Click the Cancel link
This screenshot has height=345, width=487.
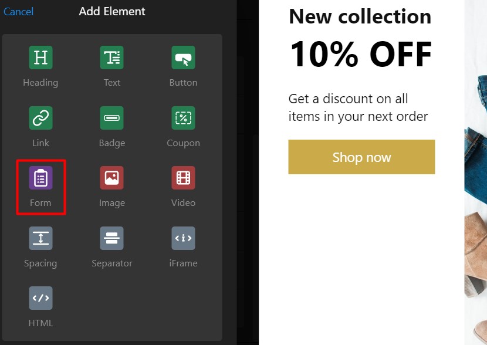[18, 11]
